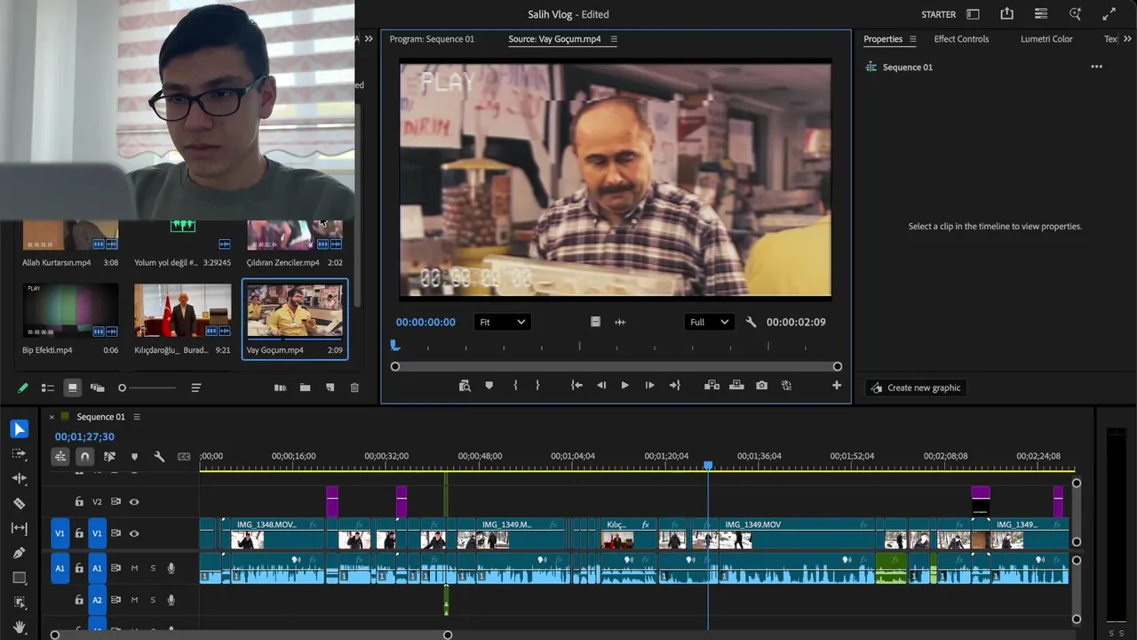Switch to the Effect Controls tab
This screenshot has height=640, width=1137.
(961, 39)
